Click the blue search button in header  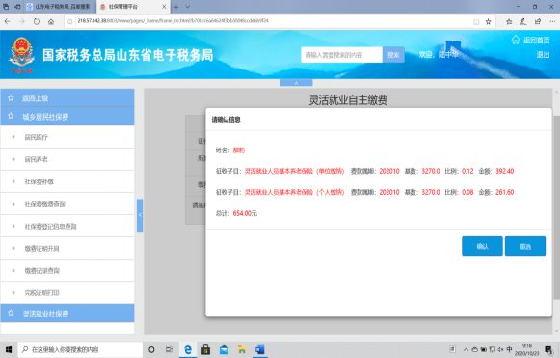coord(393,55)
